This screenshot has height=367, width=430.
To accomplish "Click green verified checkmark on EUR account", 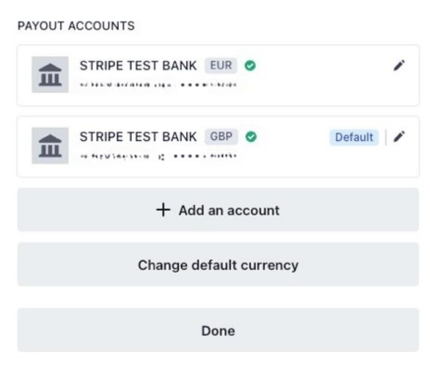I will click(250, 66).
